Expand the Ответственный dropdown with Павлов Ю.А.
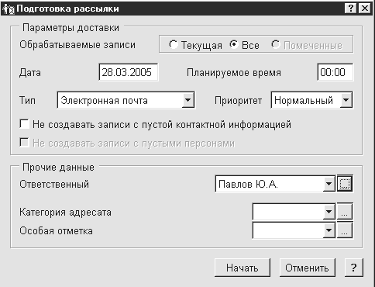Screen dimensions: 375x287 click(x=329, y=184)
